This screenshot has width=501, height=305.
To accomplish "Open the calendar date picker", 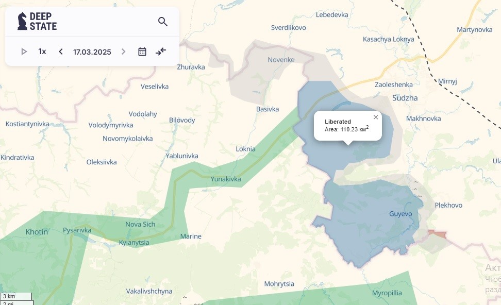I will [142, 52].
